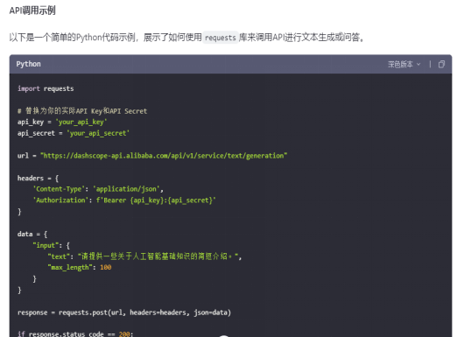Viewport: 464px width, 337px height.
Task: Click the 'Content-Type' header key
Action: point(59,189)
